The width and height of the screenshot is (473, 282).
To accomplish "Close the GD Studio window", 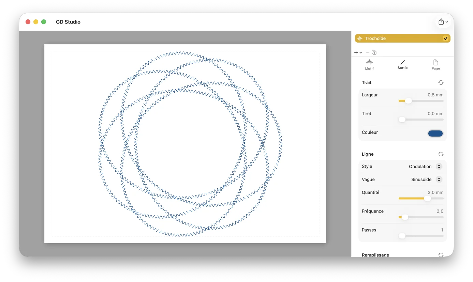I will pyautogui.click(x=28, y=22).
